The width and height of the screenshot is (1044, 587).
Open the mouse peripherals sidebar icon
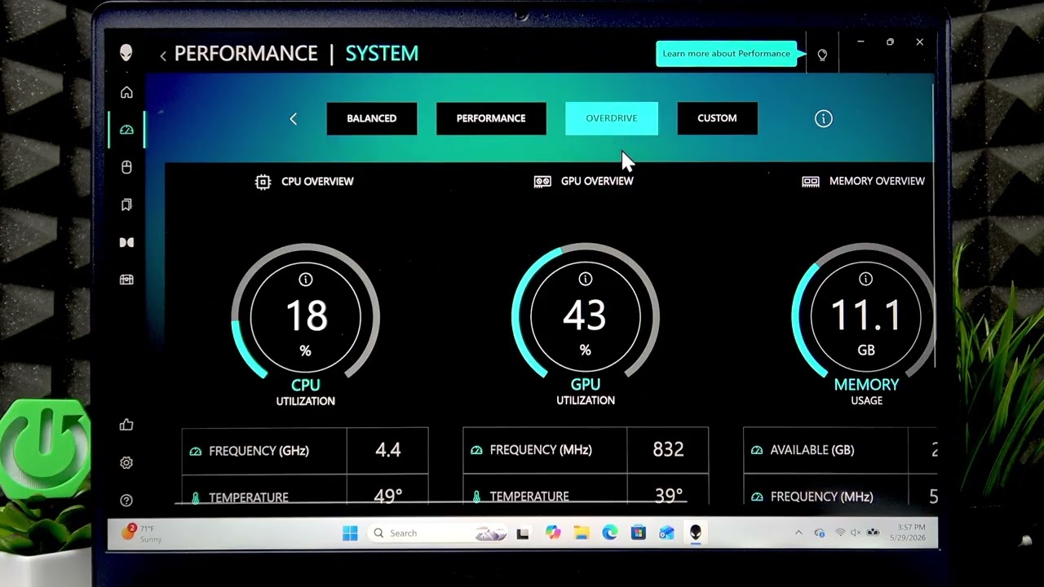(126, 167)
